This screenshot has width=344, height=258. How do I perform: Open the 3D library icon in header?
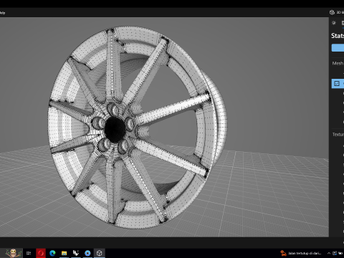pyautogui.click(x=332, y=12)
